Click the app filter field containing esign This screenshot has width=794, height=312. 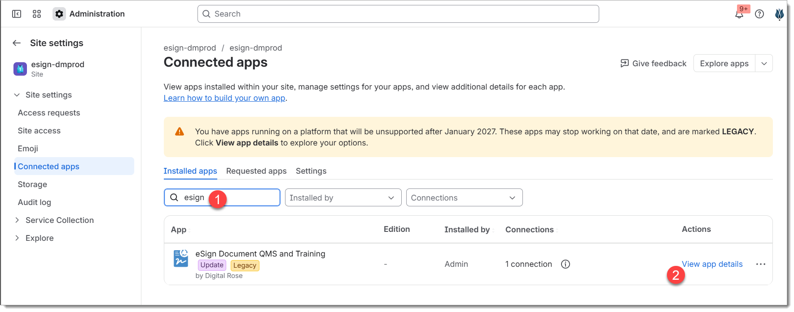[x=222, y=197]
